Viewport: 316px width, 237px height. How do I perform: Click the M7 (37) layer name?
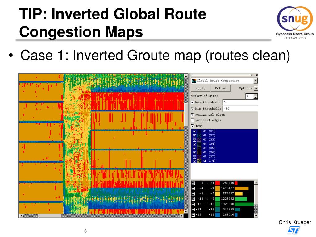(209, 156)
